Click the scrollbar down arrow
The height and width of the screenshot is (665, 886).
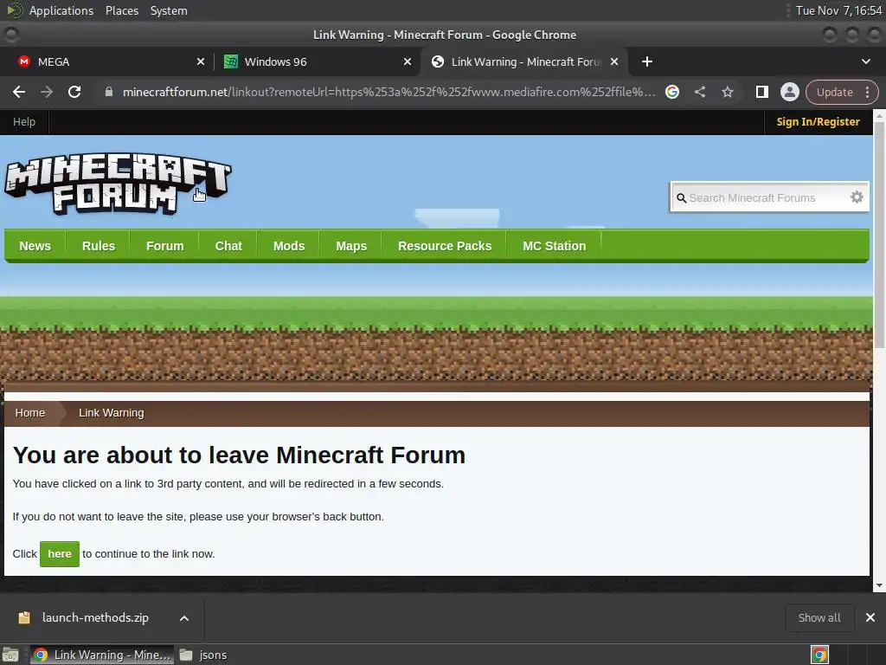(879, 586)
